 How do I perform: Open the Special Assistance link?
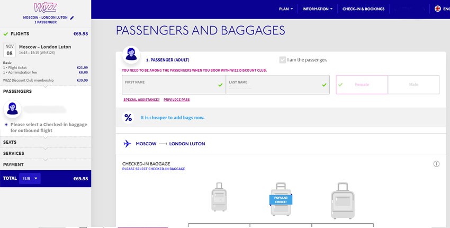pos(141,100)
